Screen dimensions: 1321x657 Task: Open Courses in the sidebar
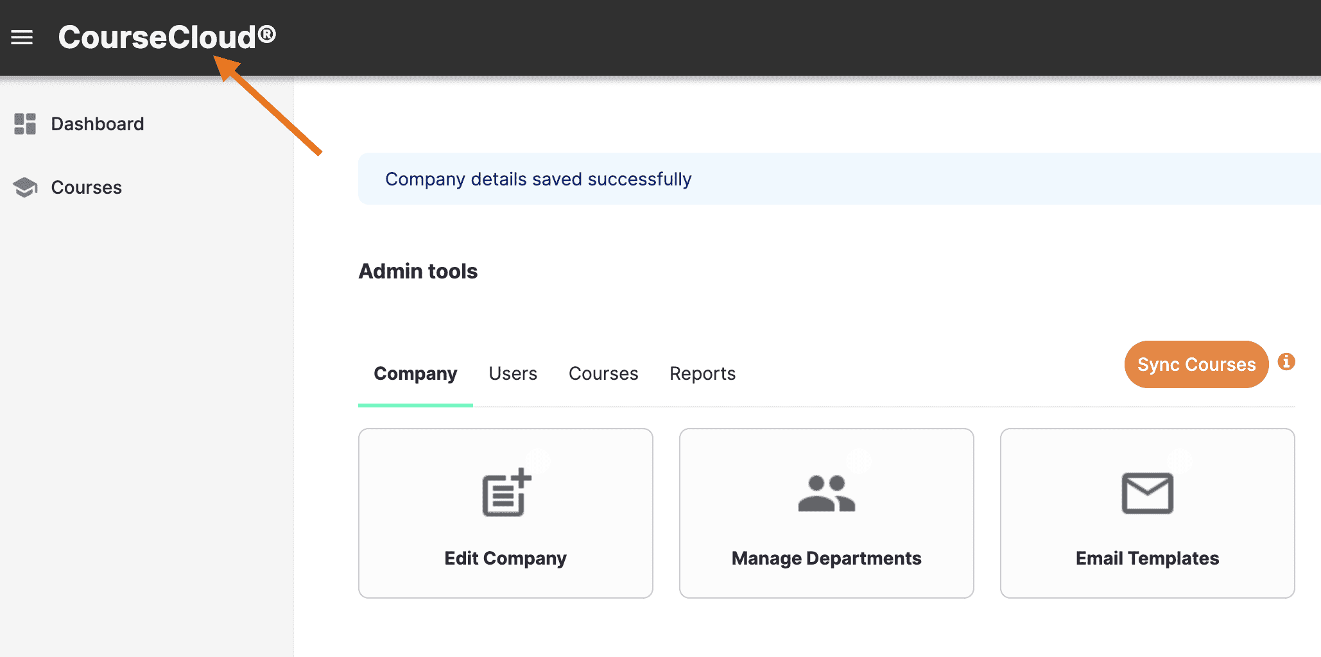(x=86, y=187)
